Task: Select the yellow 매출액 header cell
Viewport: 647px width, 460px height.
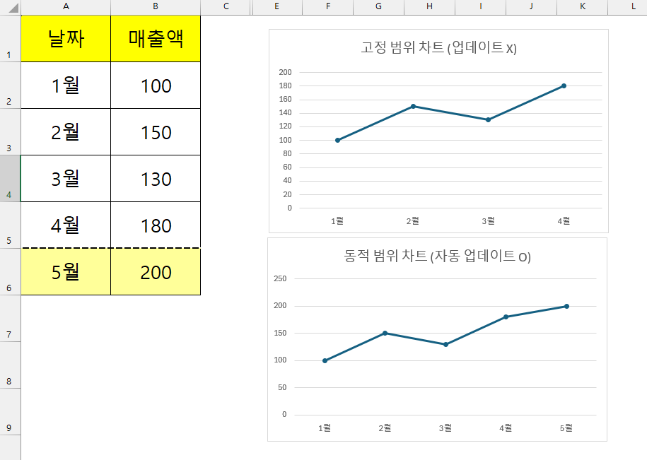Action: (156, 39)
